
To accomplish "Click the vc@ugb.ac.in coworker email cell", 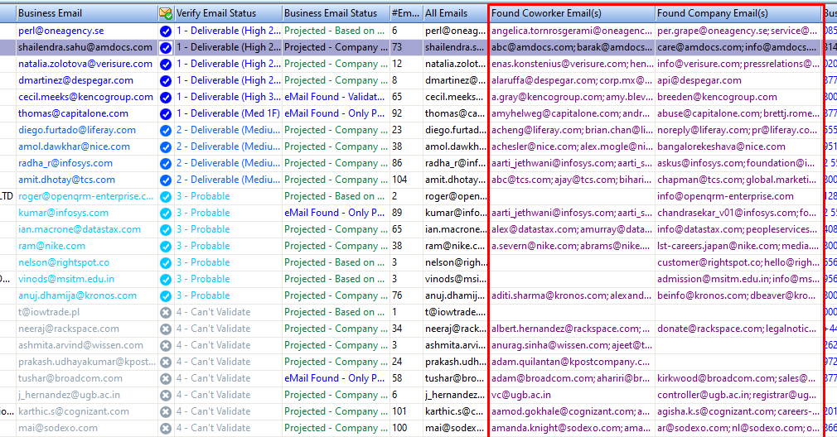I will [572, 395].
